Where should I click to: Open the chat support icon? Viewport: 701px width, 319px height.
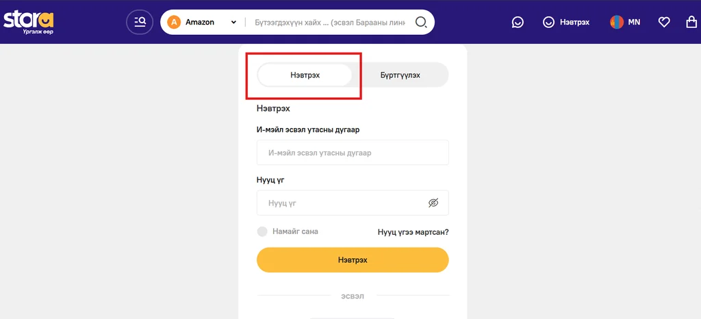[x=518, y=23]
